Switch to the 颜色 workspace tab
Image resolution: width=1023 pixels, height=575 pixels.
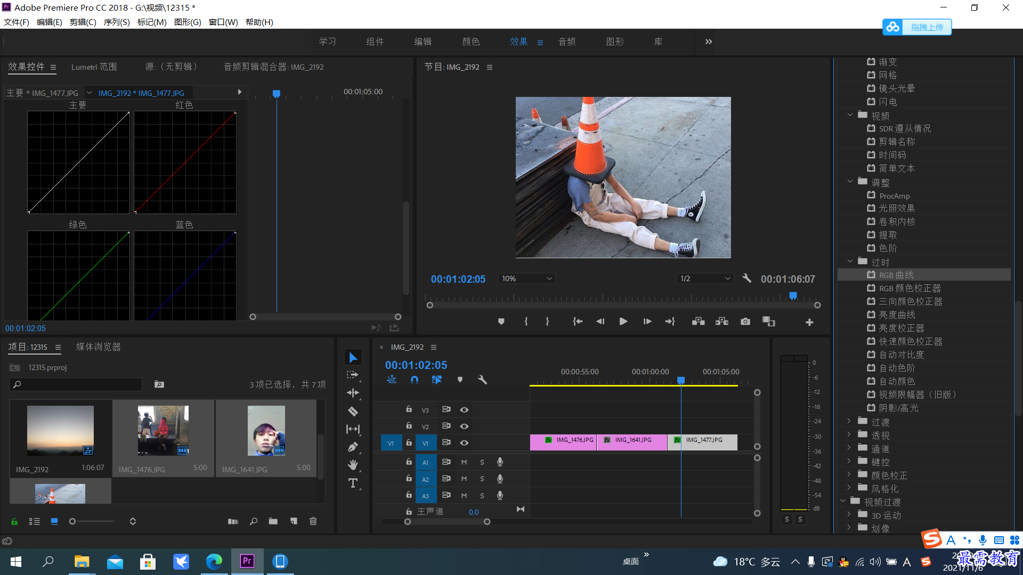point(471,42)
